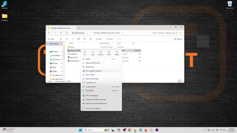The height and width of the screenshot is (133, 237).
Task: Open File Explorer taskbar icon
Action: click(x=135, y=130)
